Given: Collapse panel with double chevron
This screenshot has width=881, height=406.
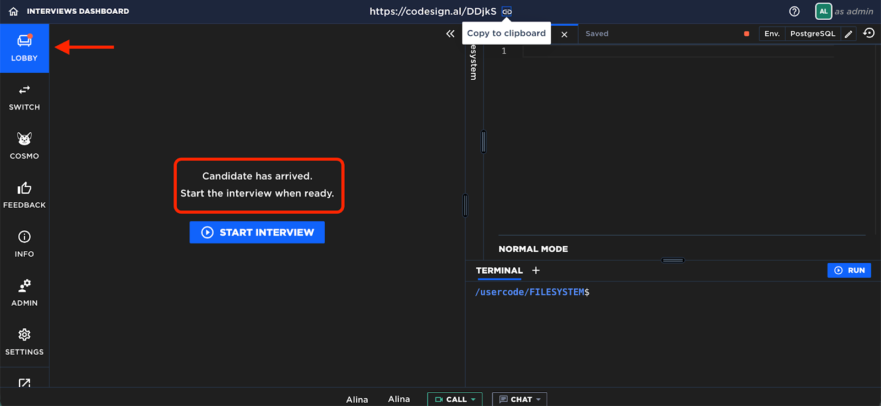Looking at the screenshot, I should 450,34.
